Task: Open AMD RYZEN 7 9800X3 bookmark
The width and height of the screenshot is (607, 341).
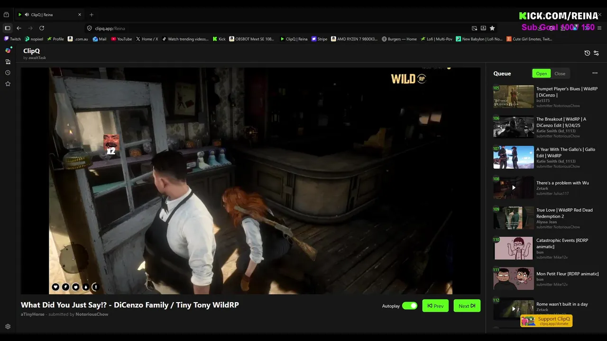Action: 354,39
